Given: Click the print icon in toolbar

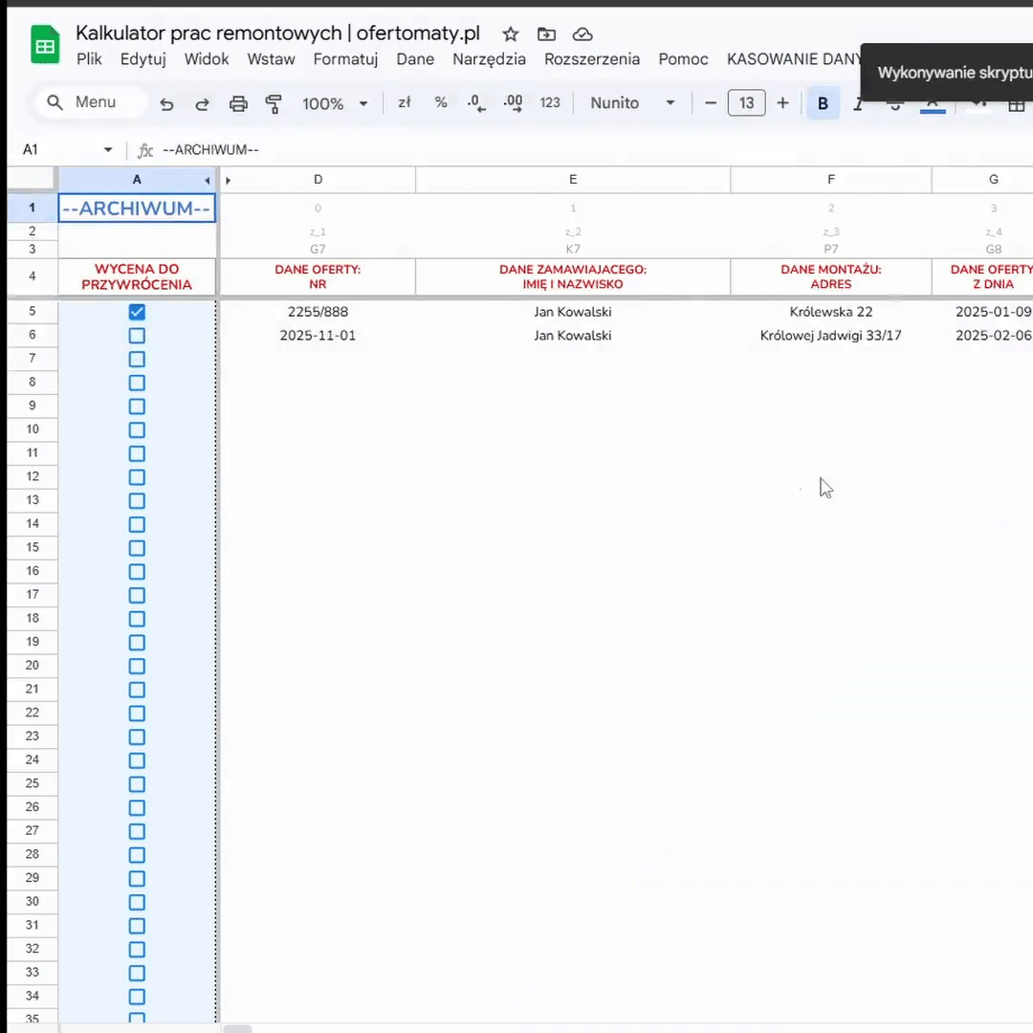Looking at the screenshot, I should (238, 103).
